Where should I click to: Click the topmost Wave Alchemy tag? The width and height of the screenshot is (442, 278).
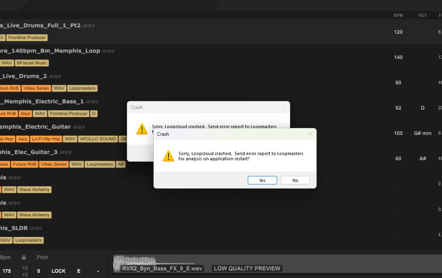tap(34, 190)
